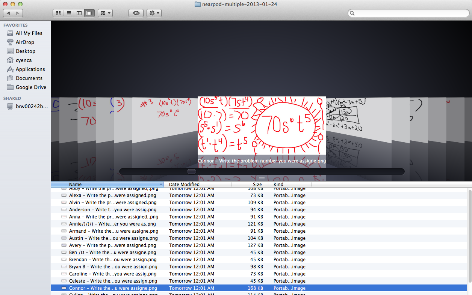The image size is (472, 295).
Task: Select the Caroline png file row
Action: coord(113,274)
